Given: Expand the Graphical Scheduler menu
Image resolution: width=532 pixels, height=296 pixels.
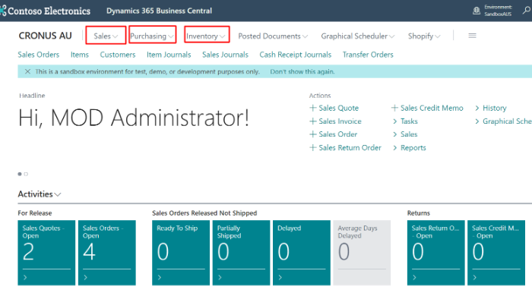Looking at the screenshot, I should pyautogui.click(x=358, y=36).
